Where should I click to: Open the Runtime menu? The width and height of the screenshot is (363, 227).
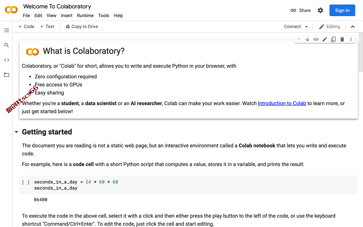85,16
